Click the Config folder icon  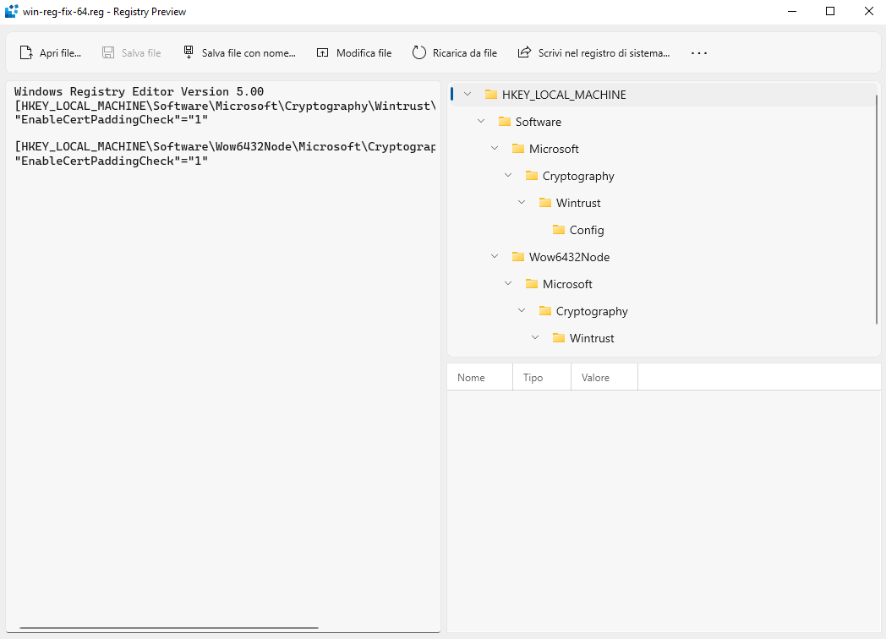559,230
